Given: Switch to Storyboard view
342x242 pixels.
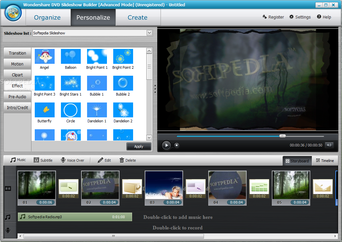Looking at the screenshot, I should 297,161.
